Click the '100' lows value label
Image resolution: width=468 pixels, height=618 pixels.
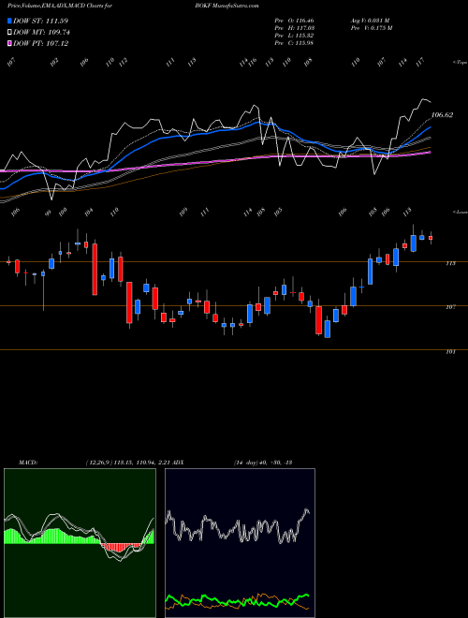coord(62,212)
